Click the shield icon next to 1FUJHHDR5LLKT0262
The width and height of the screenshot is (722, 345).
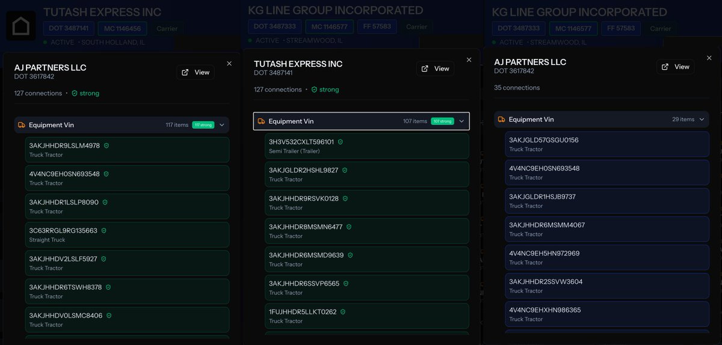342,311
